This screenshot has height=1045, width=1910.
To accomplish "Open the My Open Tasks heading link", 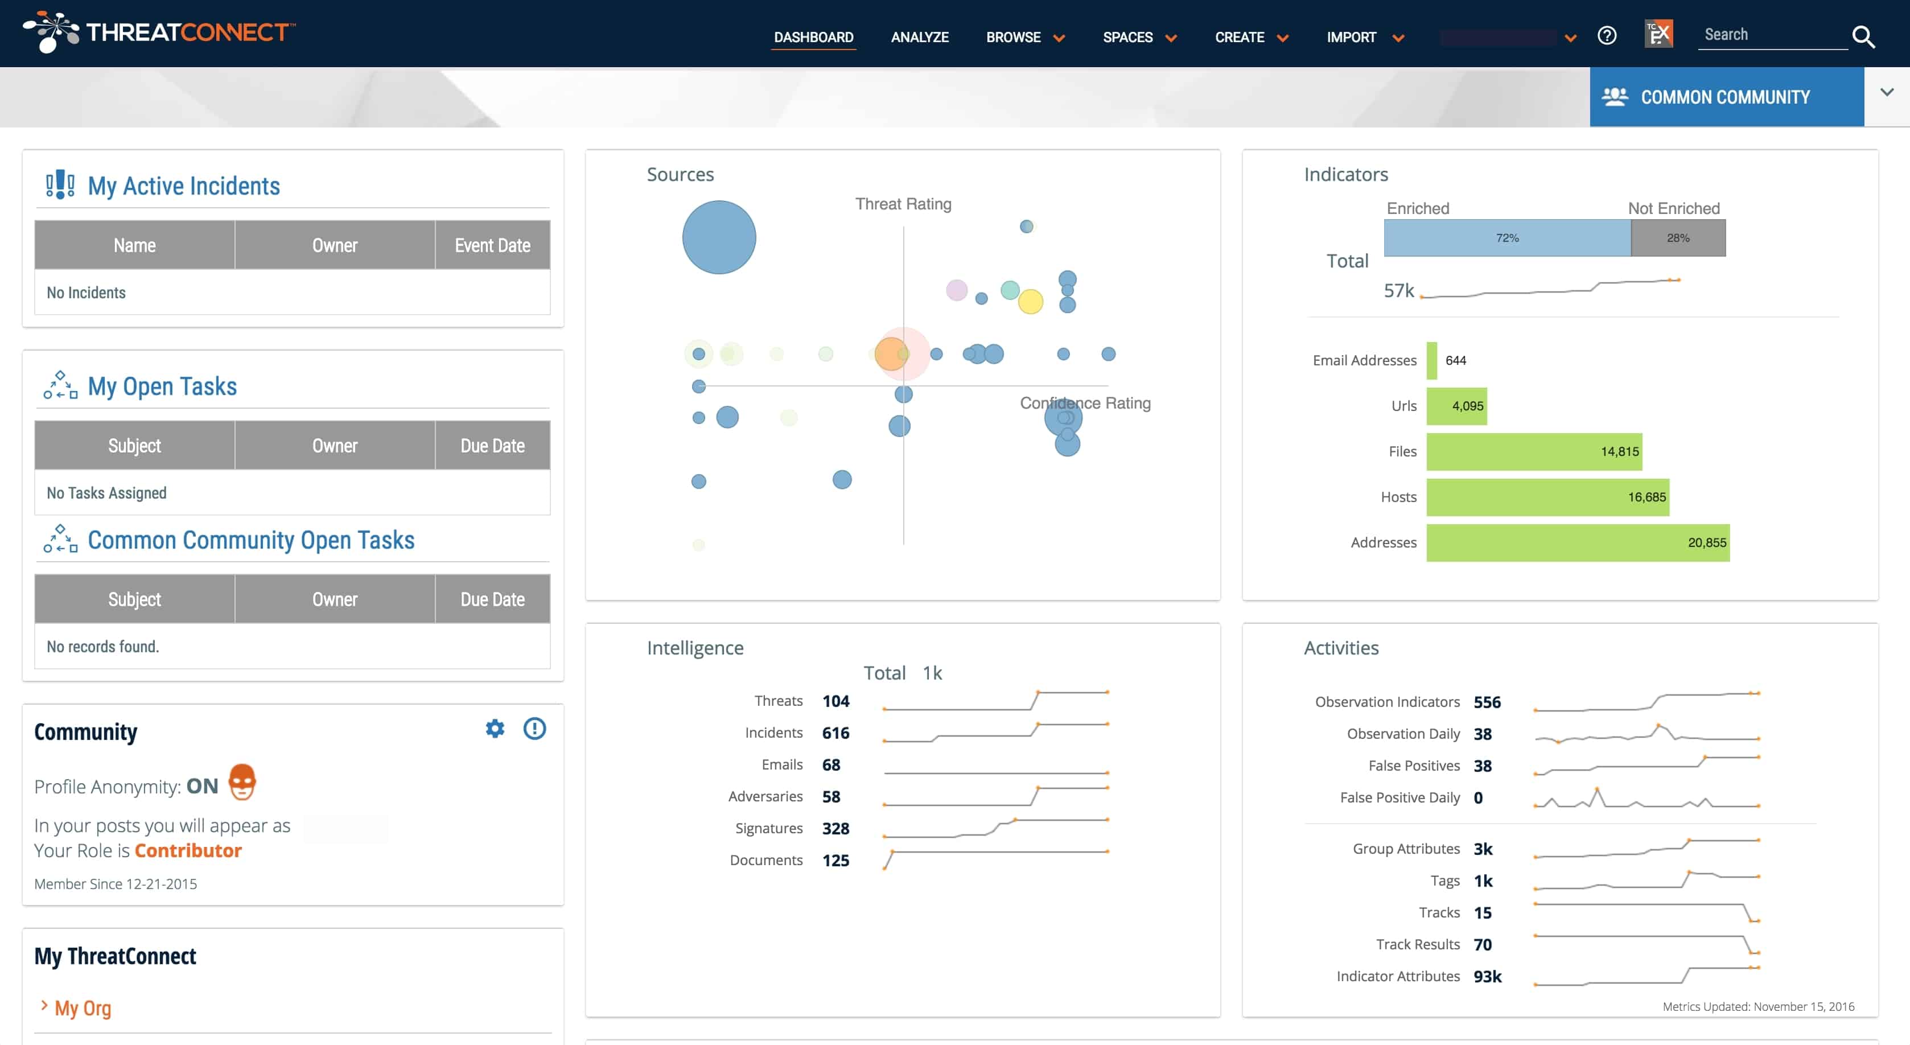I will pyautogui.click(x=162, y=386).
